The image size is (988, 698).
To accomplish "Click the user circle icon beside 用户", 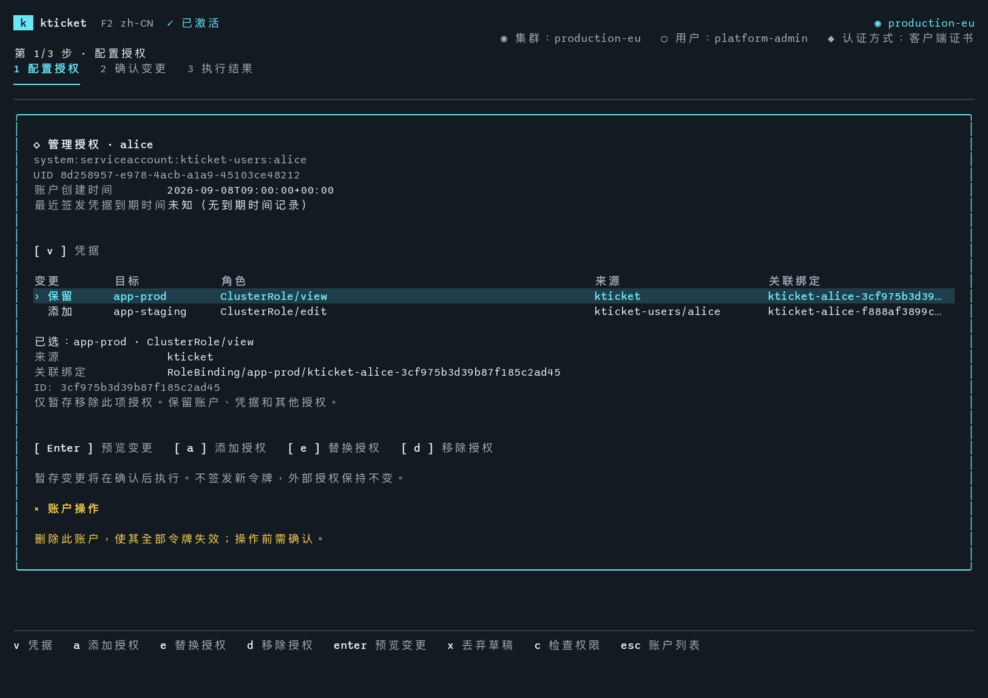I will (x=664, y=38).
